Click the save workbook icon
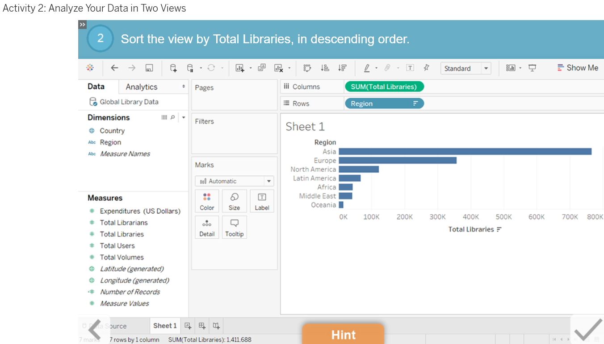604x344 pixels. tap(149, 67)
